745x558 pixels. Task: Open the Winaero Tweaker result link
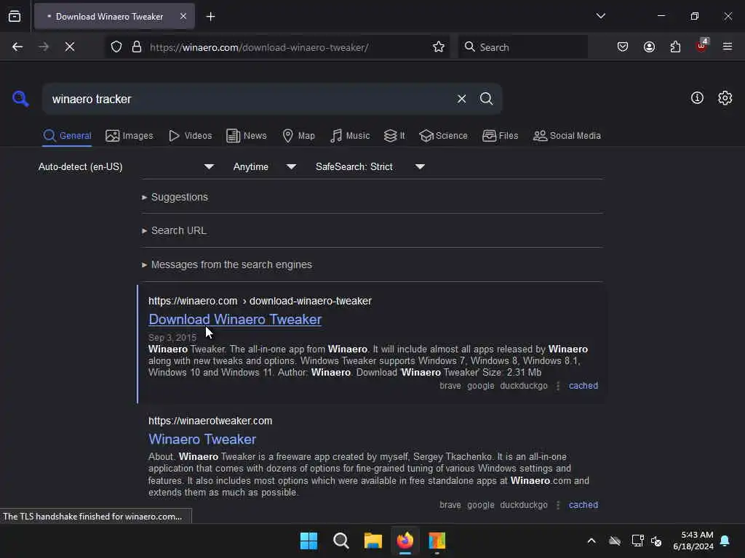tap(202, 440)
